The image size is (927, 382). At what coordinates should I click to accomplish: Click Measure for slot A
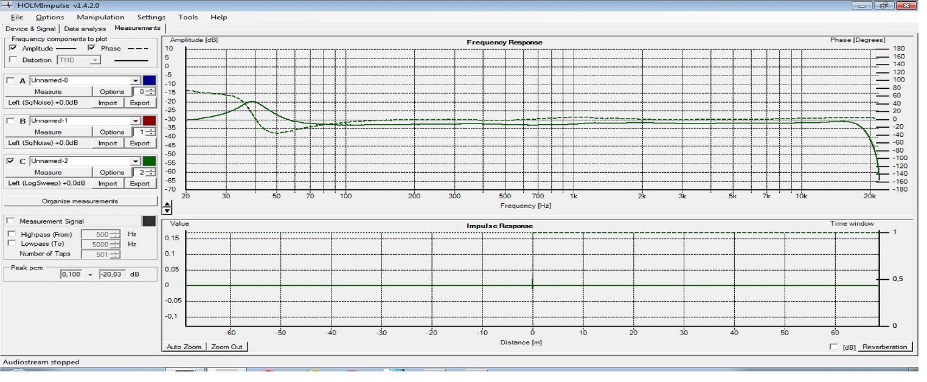pyautogui.click(x=48, y=92)
